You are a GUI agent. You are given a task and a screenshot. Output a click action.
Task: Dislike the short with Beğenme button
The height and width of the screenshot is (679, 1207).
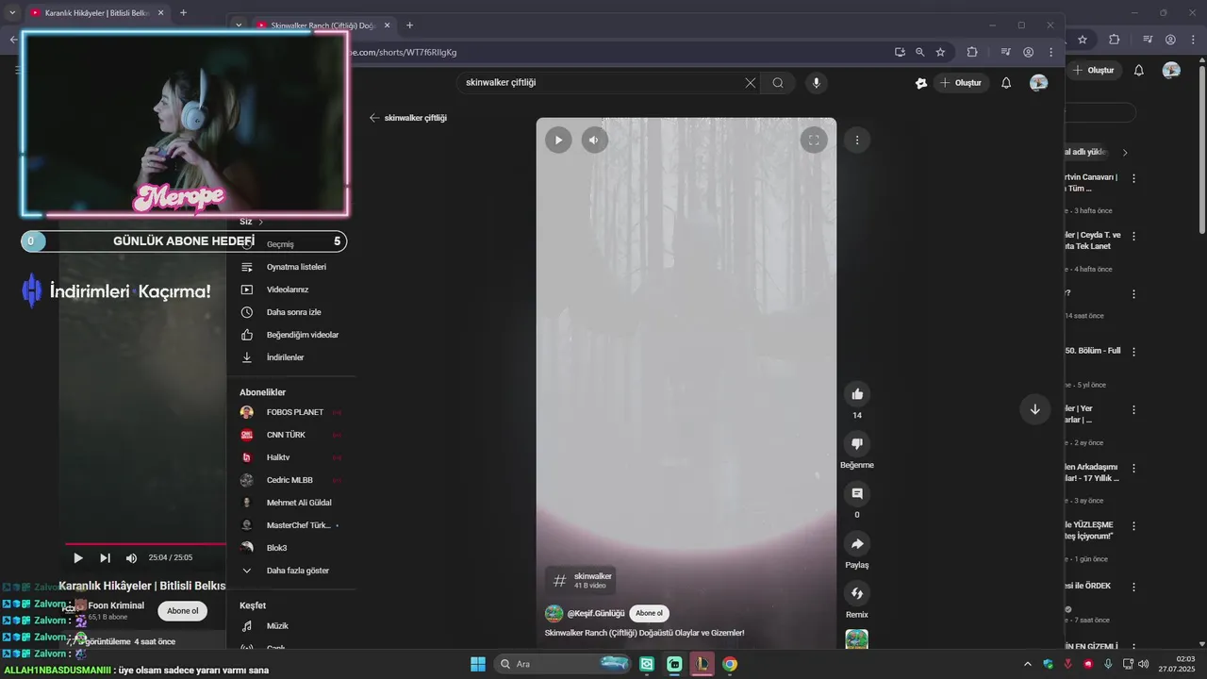857,444
